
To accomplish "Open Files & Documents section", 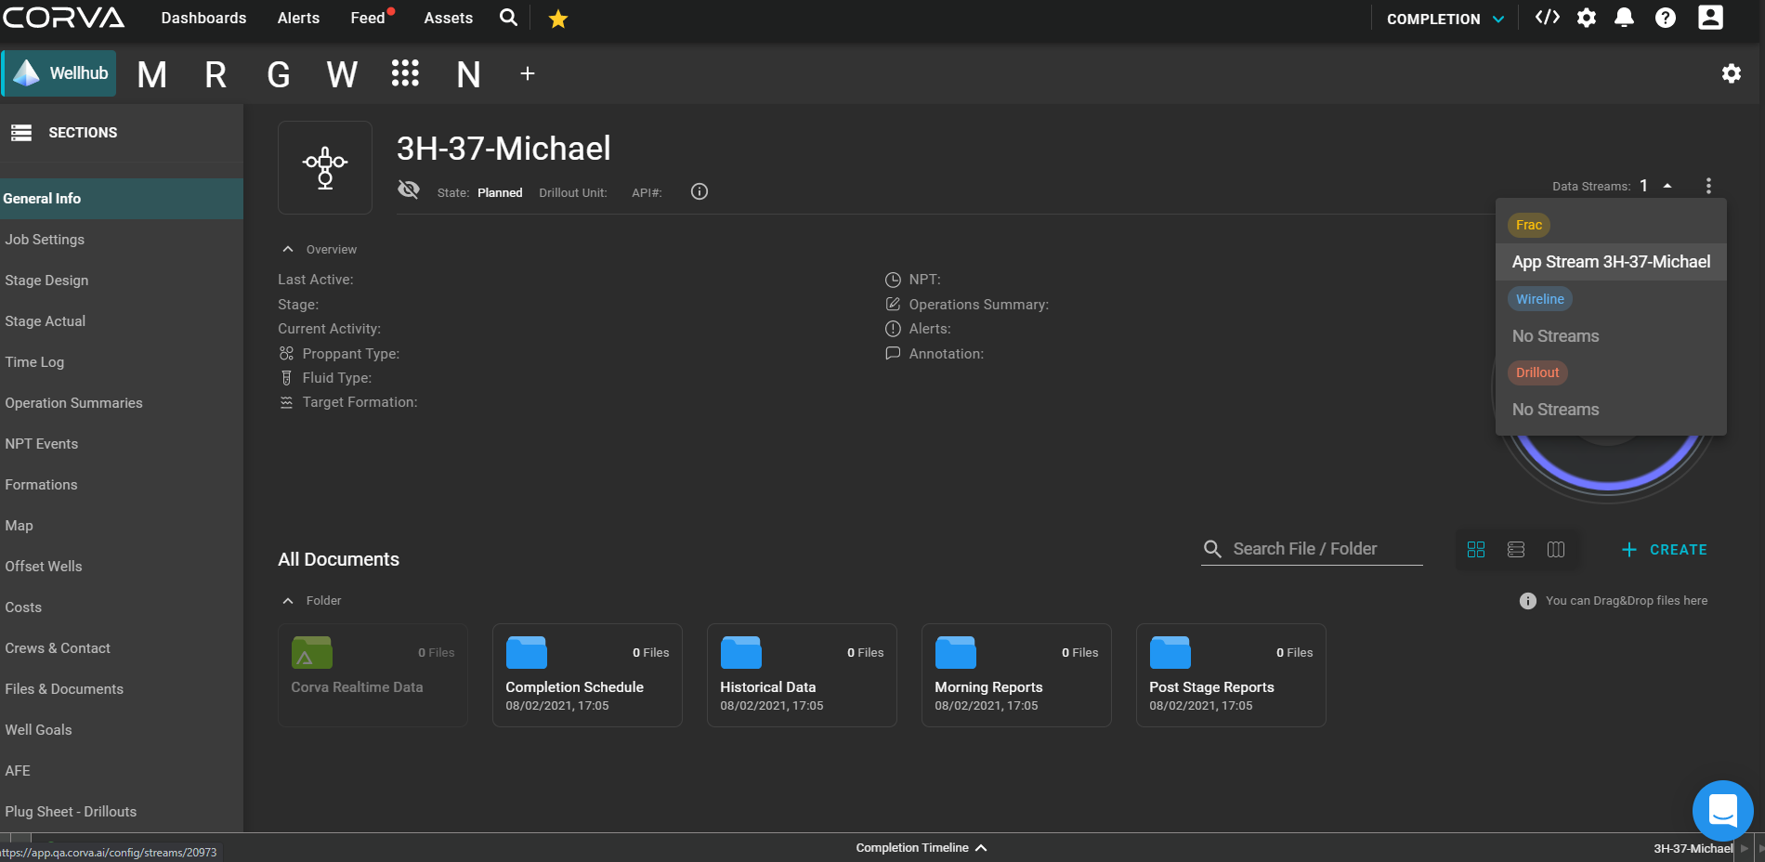I will [x=122, y=689].
